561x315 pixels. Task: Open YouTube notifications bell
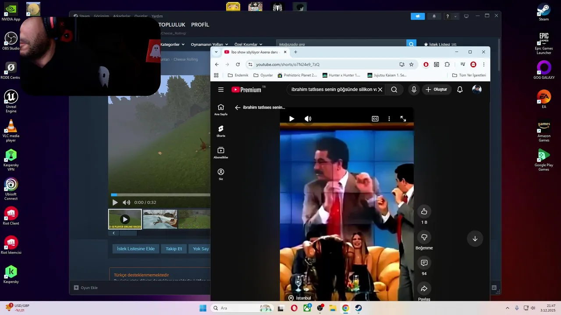click(x=460, y=90)
